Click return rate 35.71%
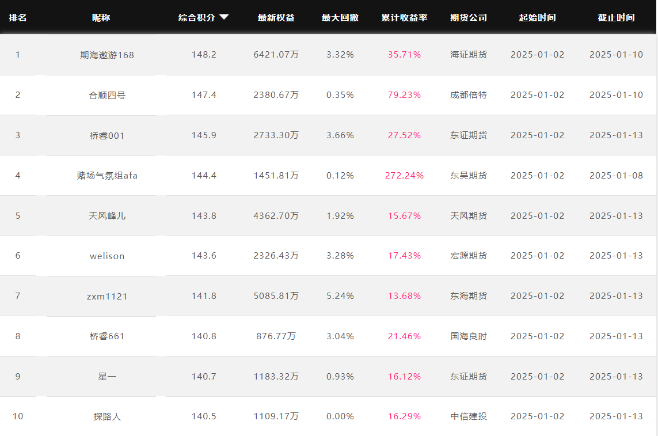This screenshot has height=436, width=658. click(405, 55)
